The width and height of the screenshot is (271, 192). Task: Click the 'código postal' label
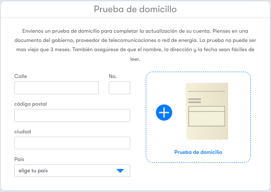31,104
